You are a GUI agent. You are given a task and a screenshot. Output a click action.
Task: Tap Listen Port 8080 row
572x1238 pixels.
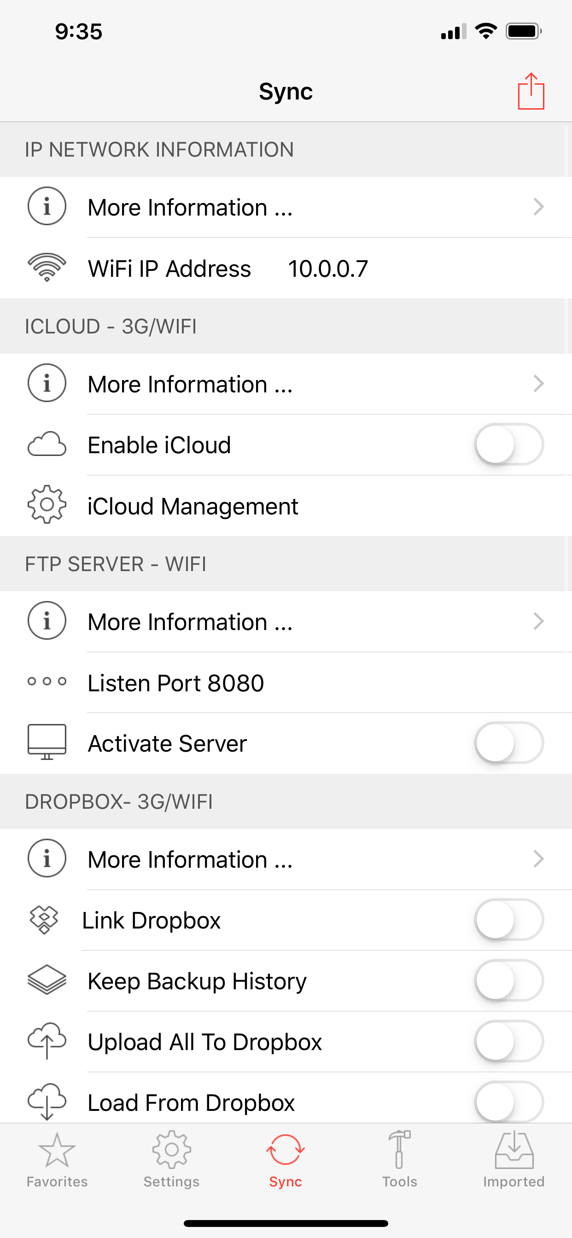tap(176, 683)
